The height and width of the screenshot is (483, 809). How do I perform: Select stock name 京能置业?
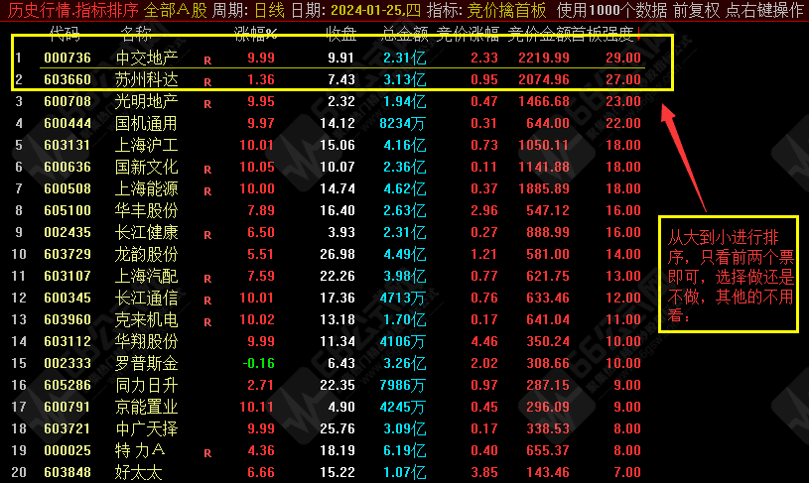click(147, 407)
